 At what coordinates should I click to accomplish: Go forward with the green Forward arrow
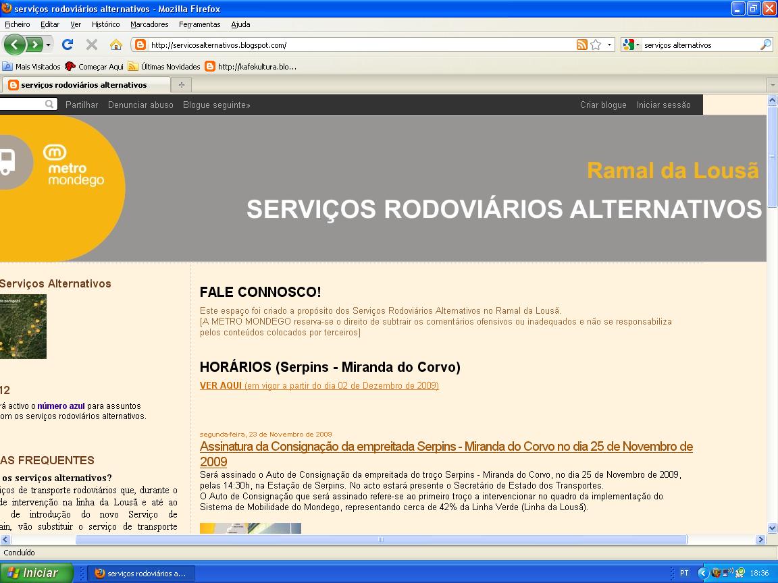click(x=34, y=45)
